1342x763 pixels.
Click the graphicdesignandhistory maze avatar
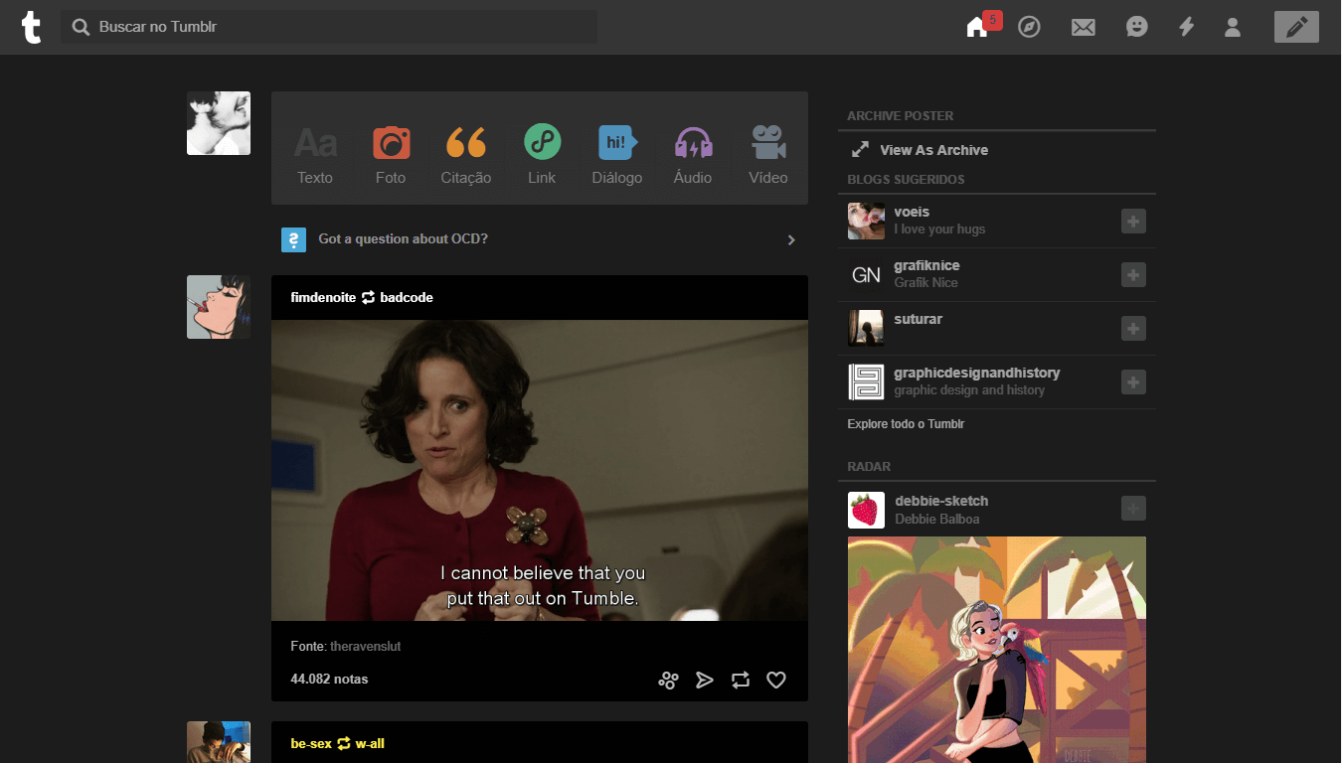click(866, 382)
